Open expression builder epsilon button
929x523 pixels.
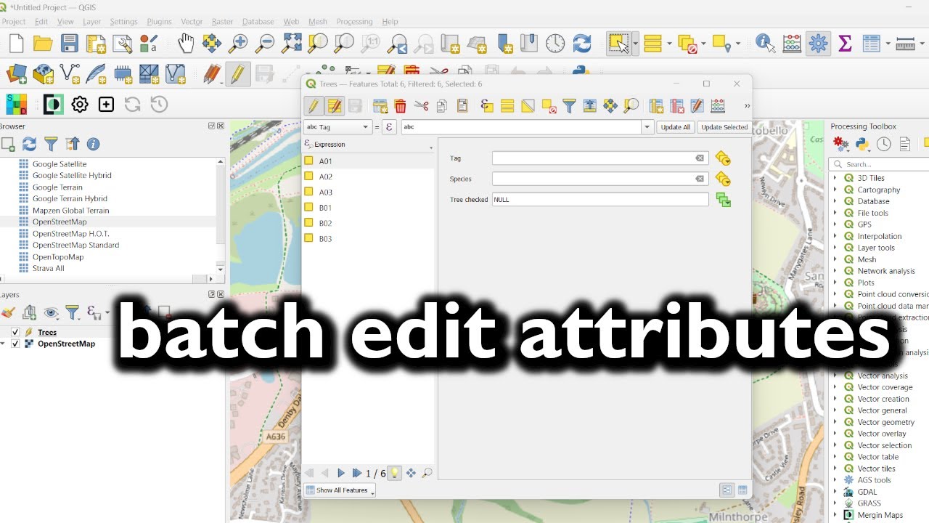tap(389, 127)
